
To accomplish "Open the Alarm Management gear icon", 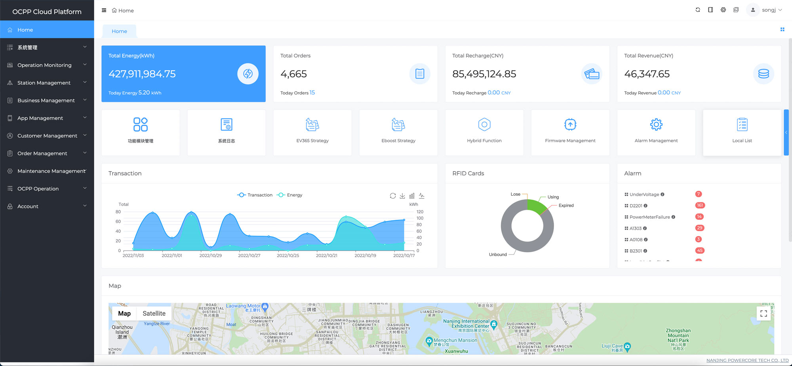I will tap(656, 125).
